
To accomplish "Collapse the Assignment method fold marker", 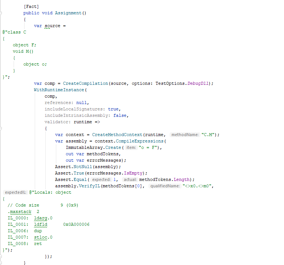I will pos(1,13).
